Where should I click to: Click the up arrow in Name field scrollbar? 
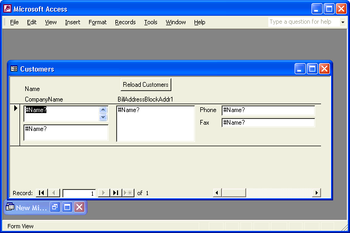coord(103,109)
